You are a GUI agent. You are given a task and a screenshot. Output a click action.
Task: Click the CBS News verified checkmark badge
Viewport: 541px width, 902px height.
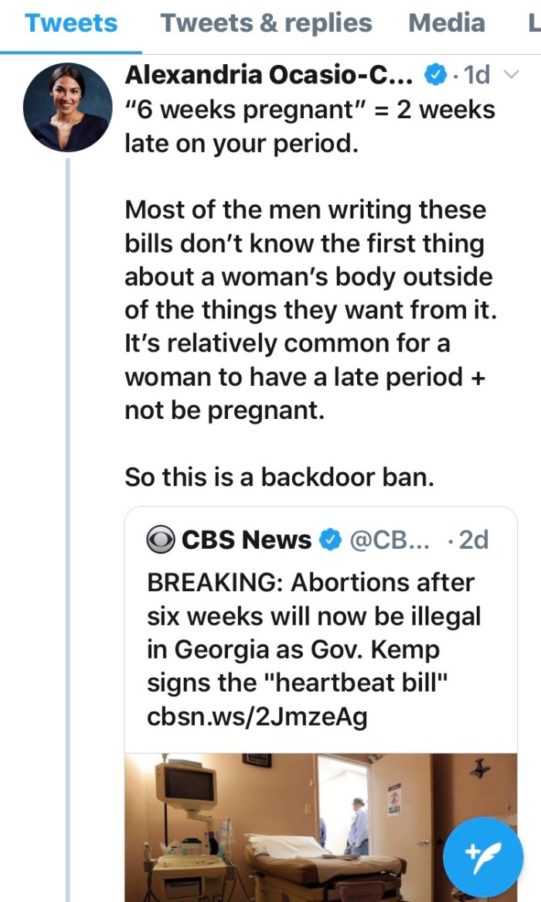point(332,539)
